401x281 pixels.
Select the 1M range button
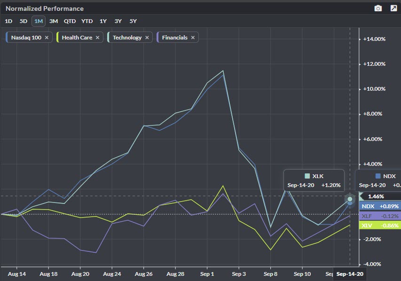tap(39, 21)
